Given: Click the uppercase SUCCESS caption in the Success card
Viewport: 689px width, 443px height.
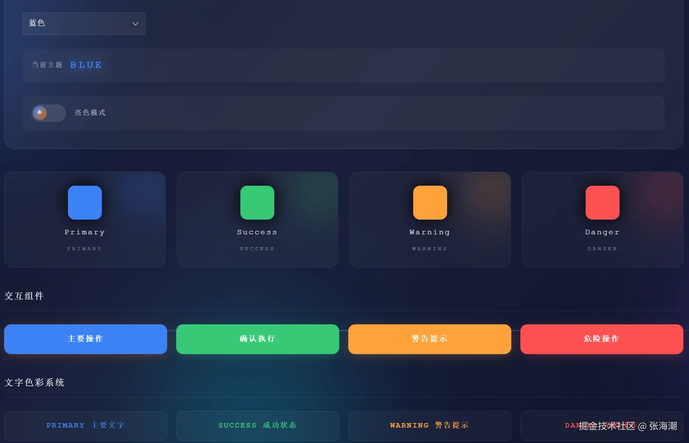Looking at the screenshot, I should click(x=257, y=249).
